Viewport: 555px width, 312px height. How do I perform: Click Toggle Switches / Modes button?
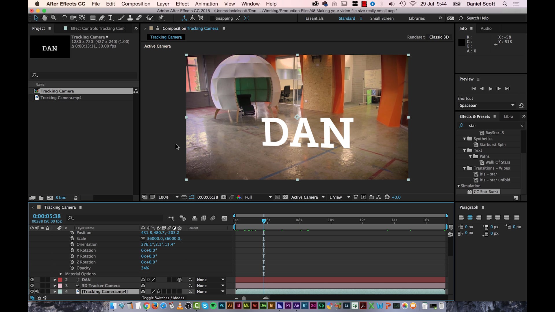[x=163, y=298]
